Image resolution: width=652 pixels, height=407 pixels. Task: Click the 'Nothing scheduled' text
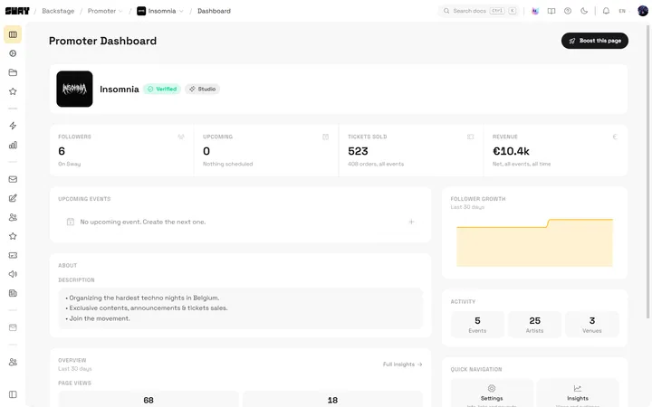pyautogui.click(x=228, y=164)
